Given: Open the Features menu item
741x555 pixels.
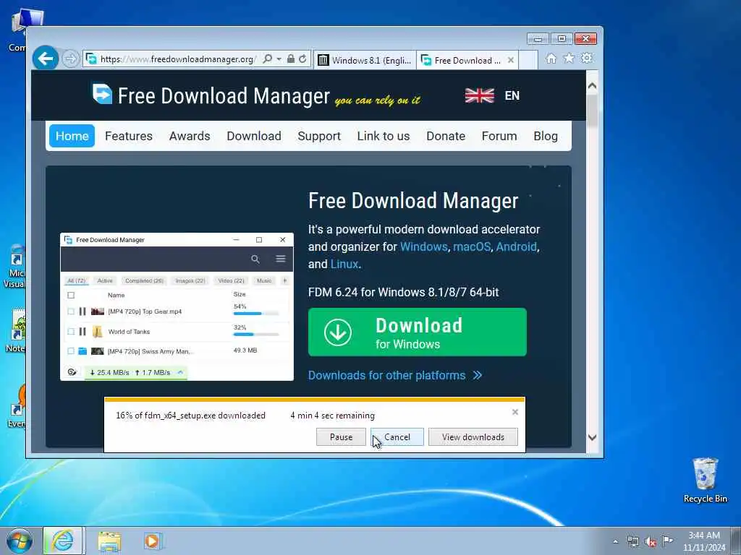Looking at the screenshot, I should coord(129,136).
